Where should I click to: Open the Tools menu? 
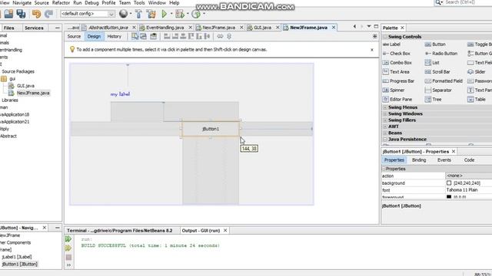tap(139, 3)
